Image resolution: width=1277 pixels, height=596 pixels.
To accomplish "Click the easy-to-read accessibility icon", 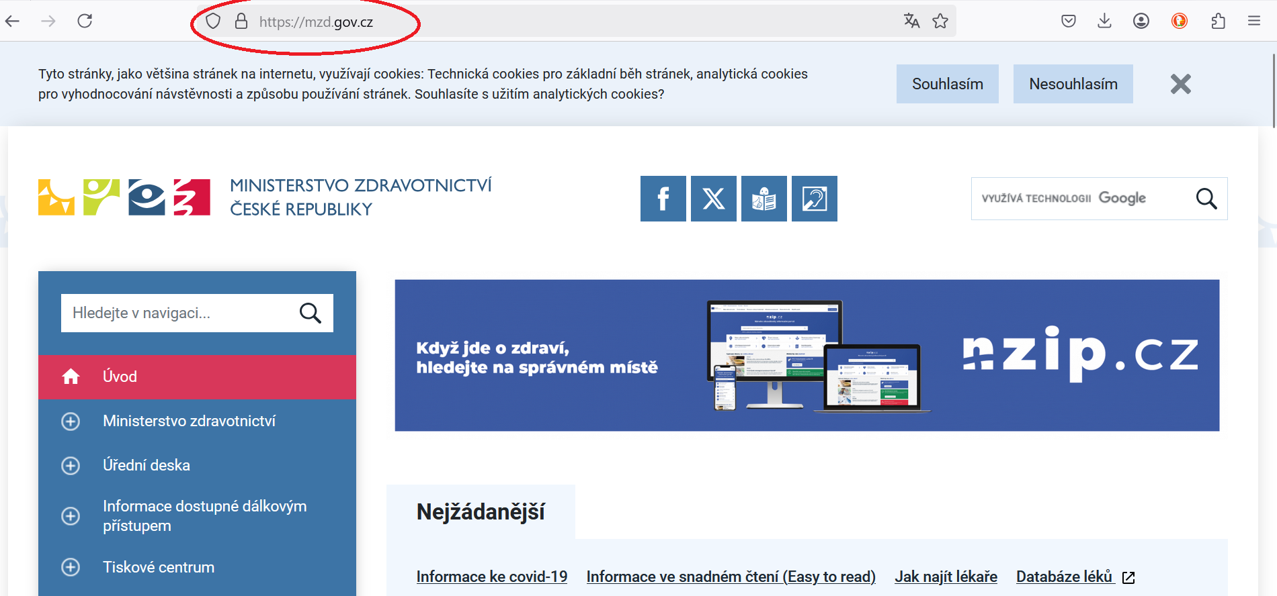I will (x=764, y=199).
